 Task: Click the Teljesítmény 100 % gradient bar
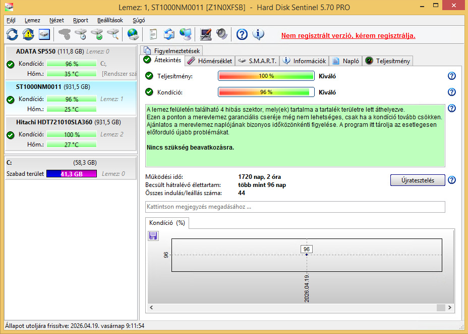[x=266, y=76]
